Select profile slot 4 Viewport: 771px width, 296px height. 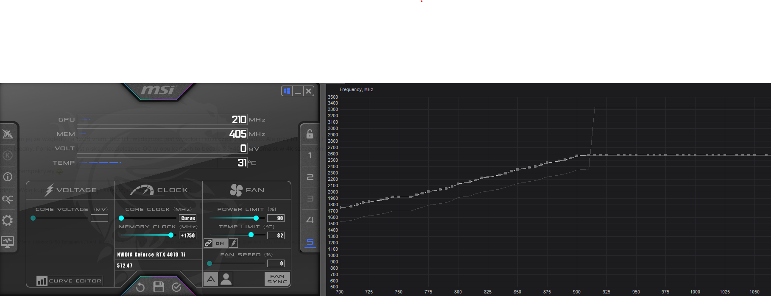click(310, 220)
